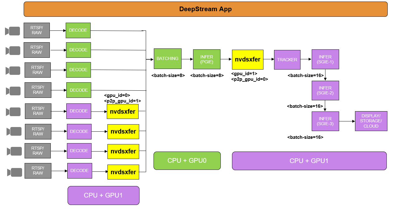Select the INFER (PGIE) block
The width and height of the screenshot is (393, 209).
pos(206,59)
